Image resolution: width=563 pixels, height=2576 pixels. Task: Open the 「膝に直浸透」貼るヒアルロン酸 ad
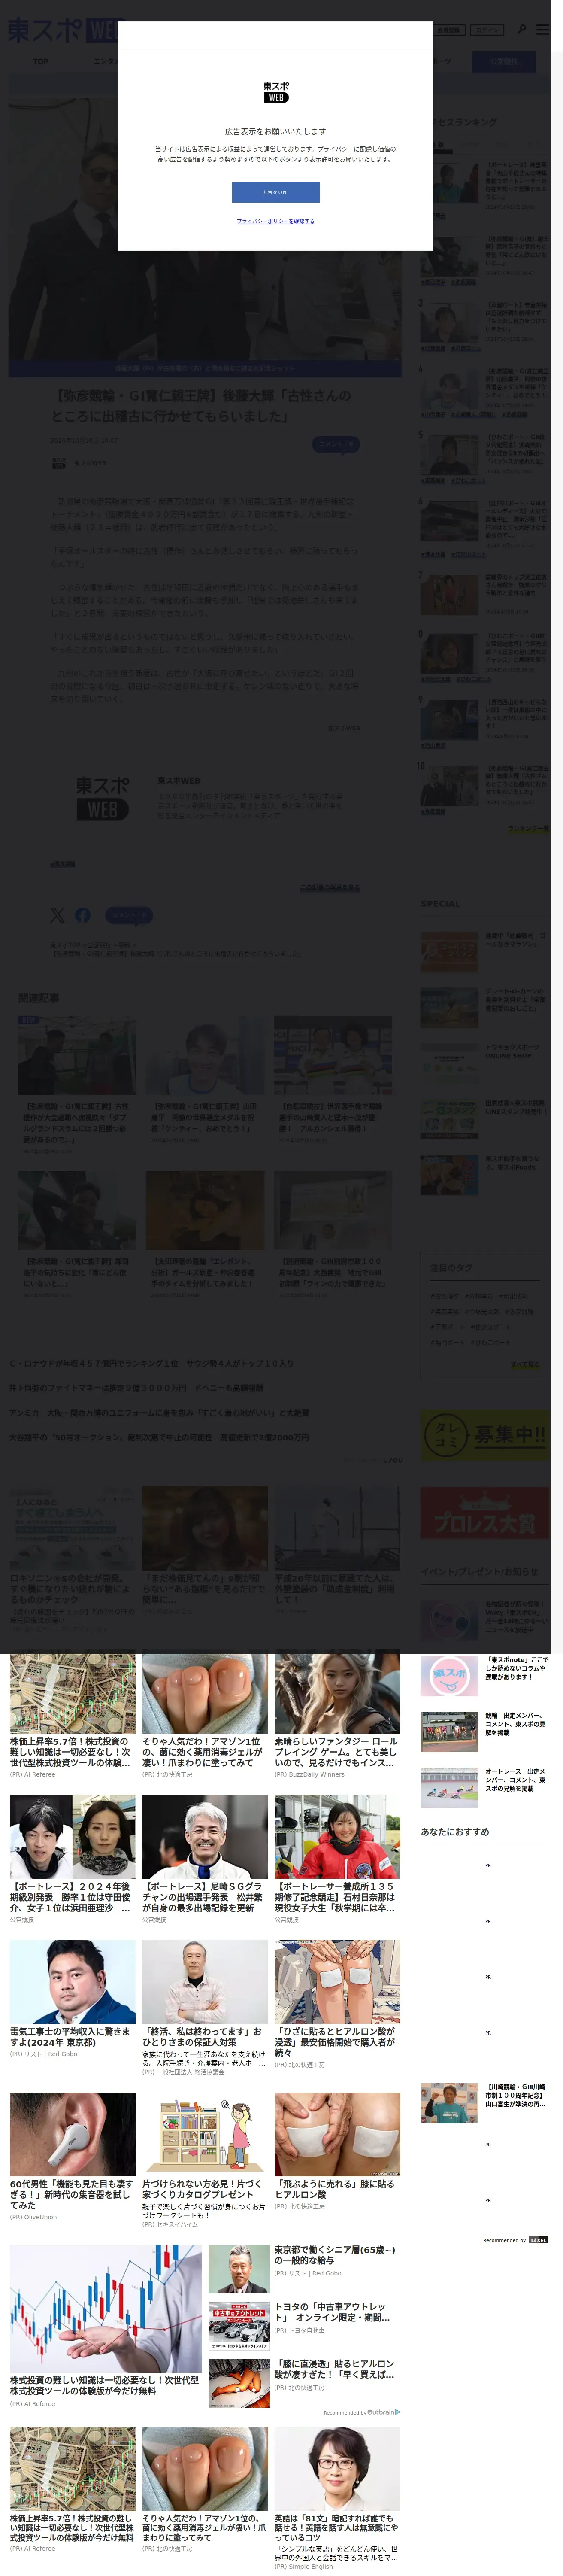304,2383
